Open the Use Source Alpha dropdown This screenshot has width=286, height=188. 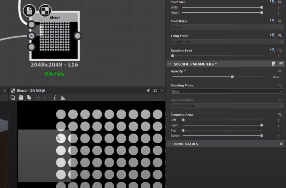click(227, 106)
